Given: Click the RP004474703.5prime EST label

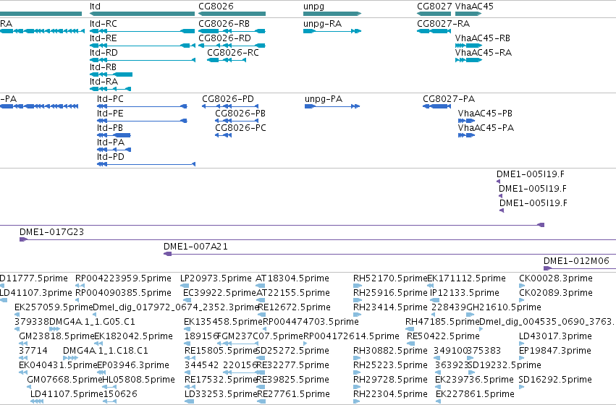Looking at the screenshot, I should (x=311, y=323).
